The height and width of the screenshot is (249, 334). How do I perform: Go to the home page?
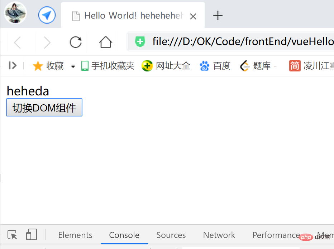[x=105, y=42]
